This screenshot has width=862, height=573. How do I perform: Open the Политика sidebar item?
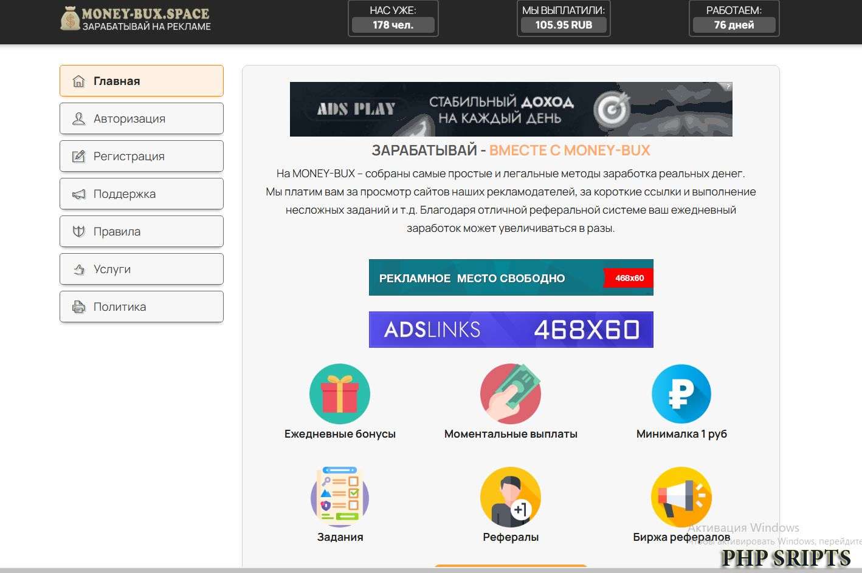(142, 307)
